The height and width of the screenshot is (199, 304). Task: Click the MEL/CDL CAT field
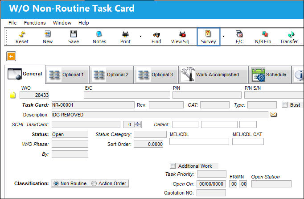(x=248, y=141)
